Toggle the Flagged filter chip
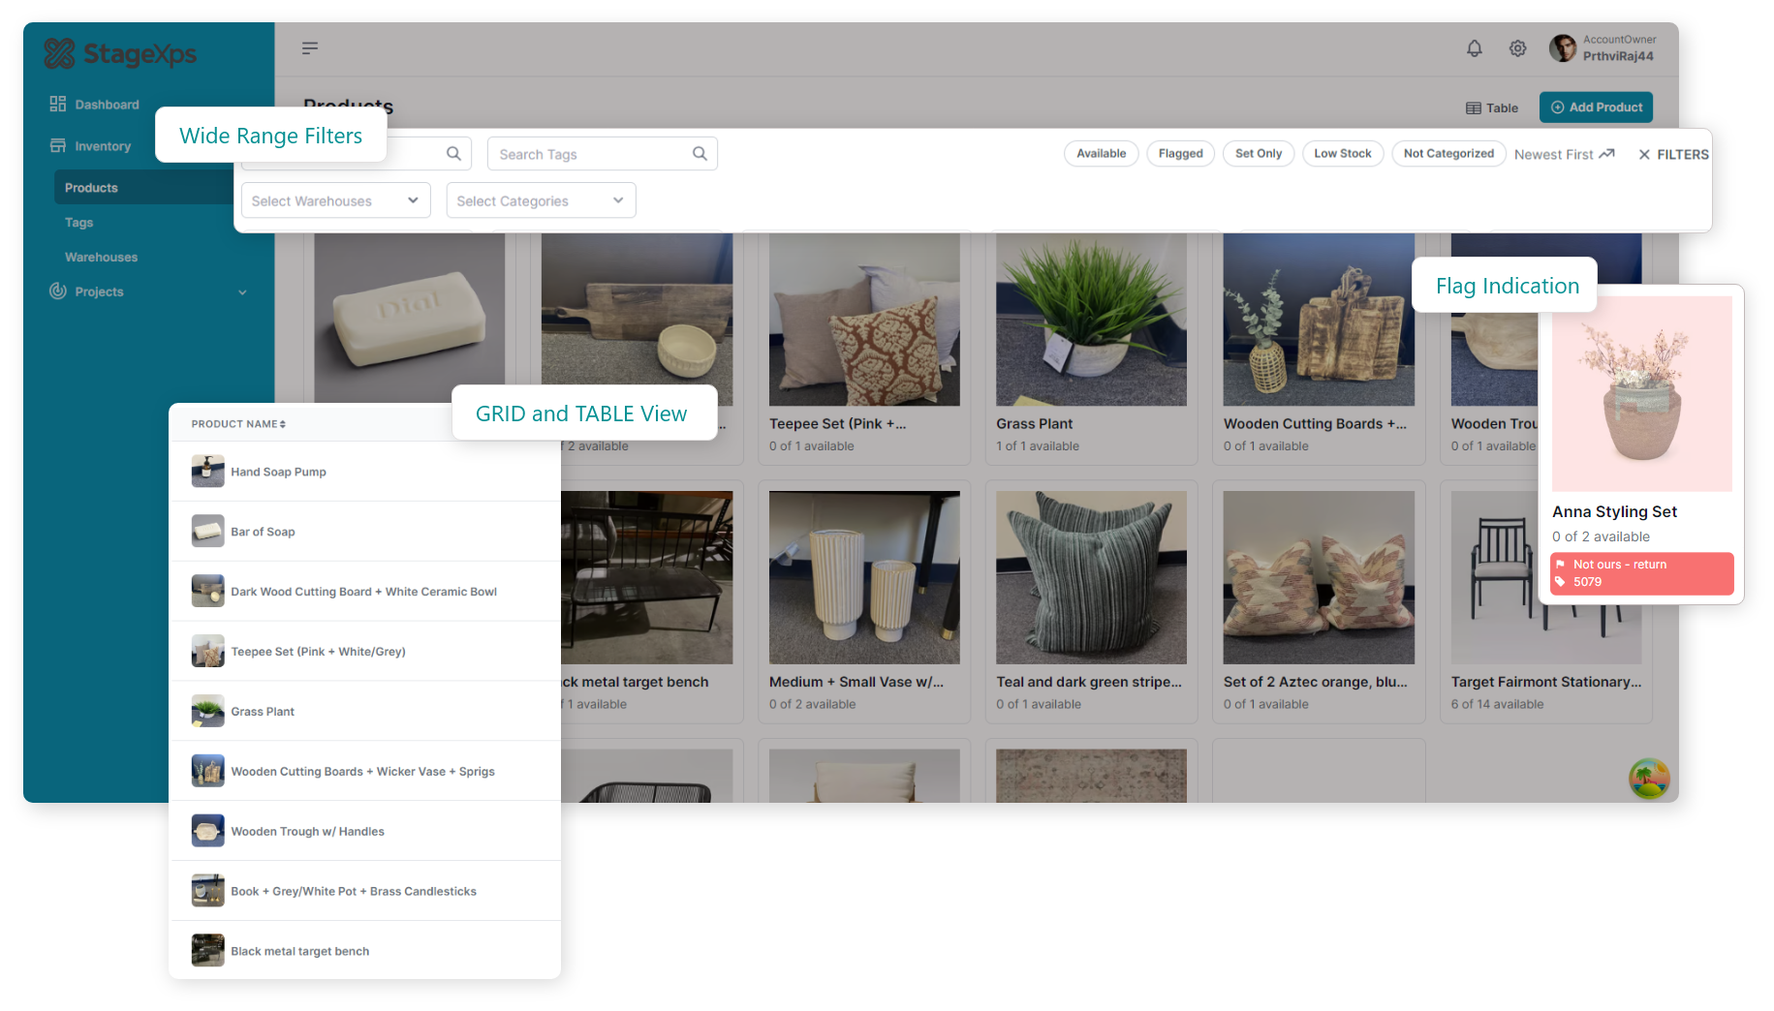 click(1180, 154)
